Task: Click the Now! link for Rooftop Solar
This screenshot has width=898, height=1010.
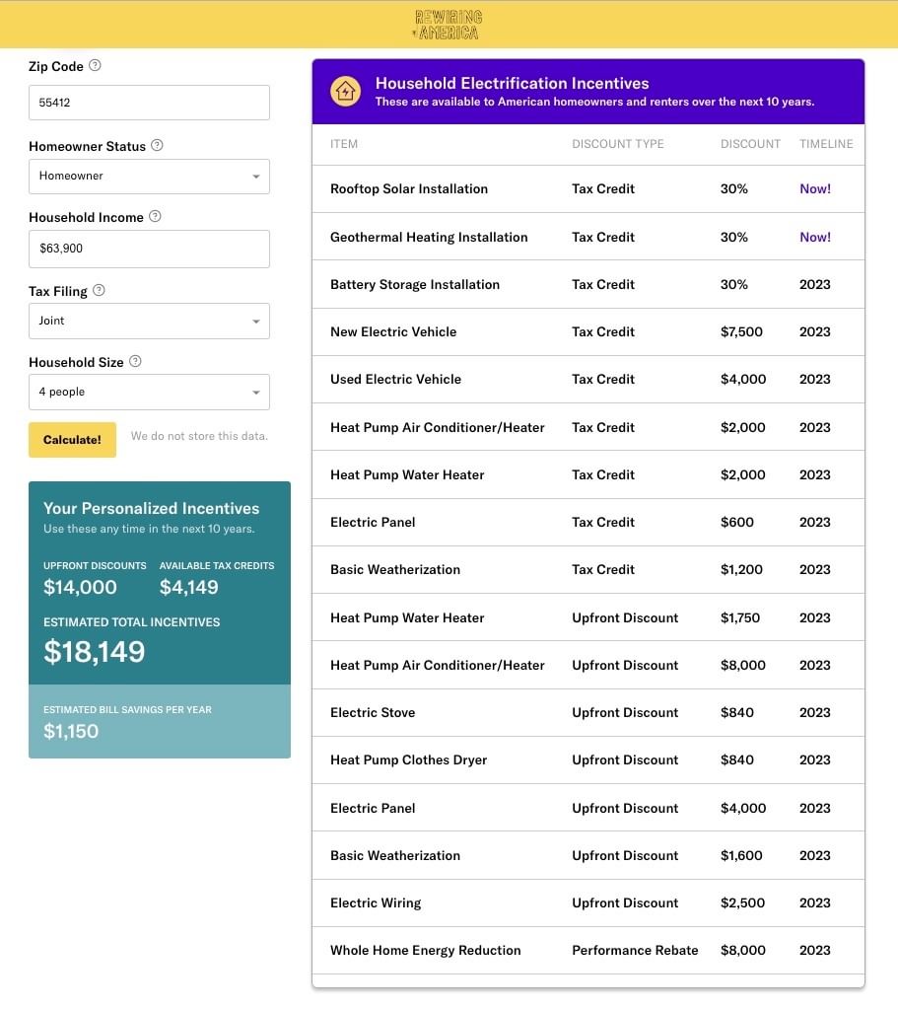Action: point(815,188)
